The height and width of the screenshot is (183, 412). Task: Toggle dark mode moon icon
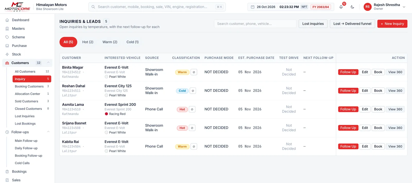coord(352,7)
